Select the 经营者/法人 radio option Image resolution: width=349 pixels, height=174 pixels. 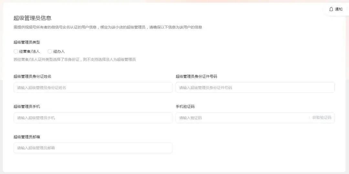point(16,51)
